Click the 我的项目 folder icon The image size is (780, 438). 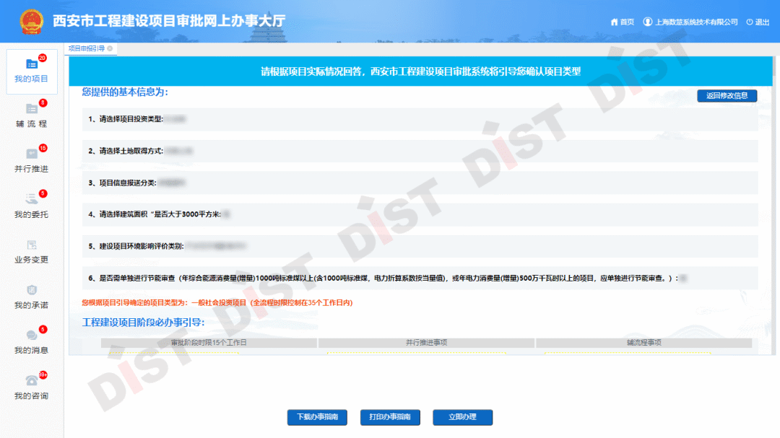(31, 64)
